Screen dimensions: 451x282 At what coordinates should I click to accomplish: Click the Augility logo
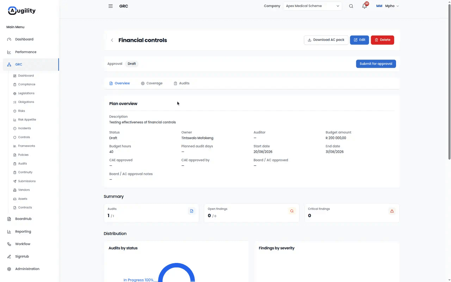point(22,11)
